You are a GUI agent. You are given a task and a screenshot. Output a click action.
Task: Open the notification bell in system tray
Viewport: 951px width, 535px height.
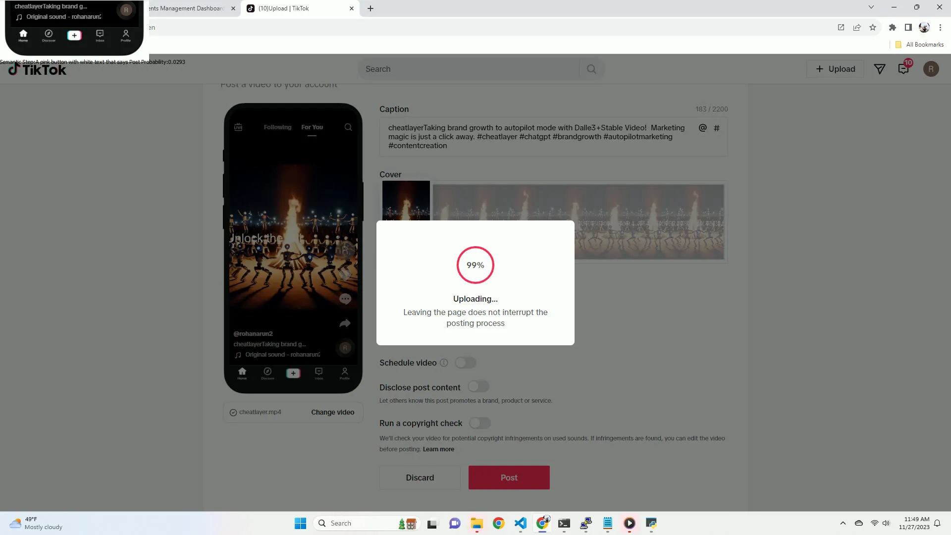pos(937,523)
